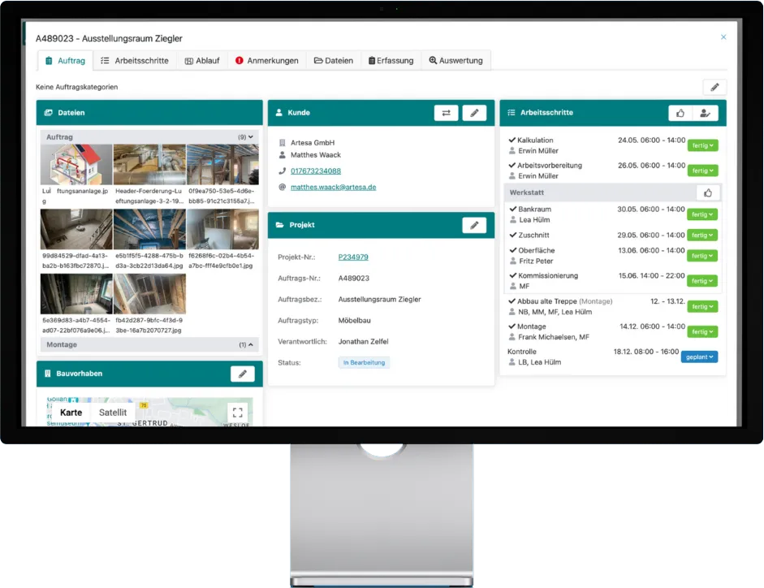This screenshot has width=764, height=588.
Task: Open the Anmerkungen tab
Action: pos(266,61)
